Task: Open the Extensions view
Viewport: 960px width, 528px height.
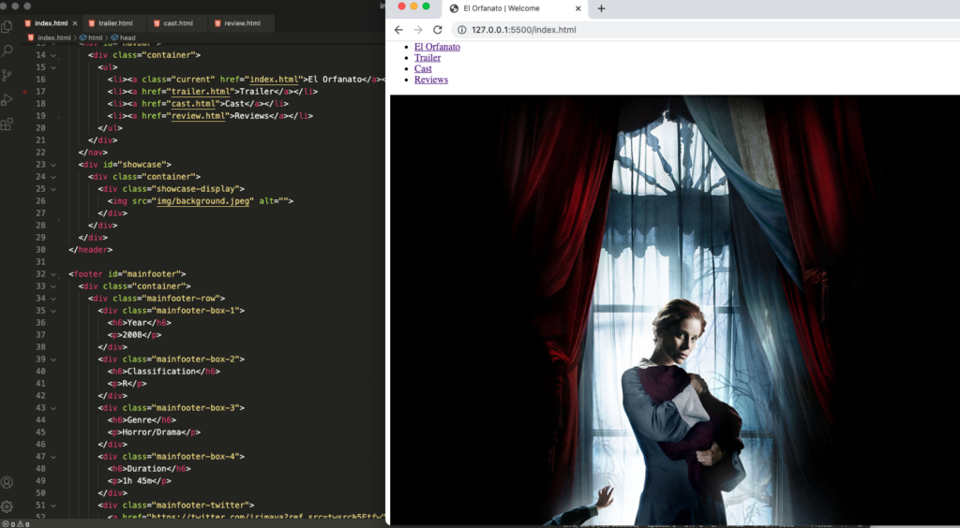Action: (7, 125)
